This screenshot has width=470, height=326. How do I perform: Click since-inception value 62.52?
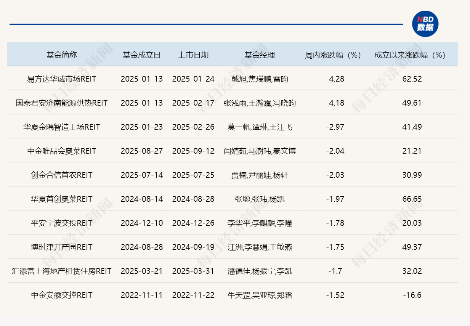(412, 79)
